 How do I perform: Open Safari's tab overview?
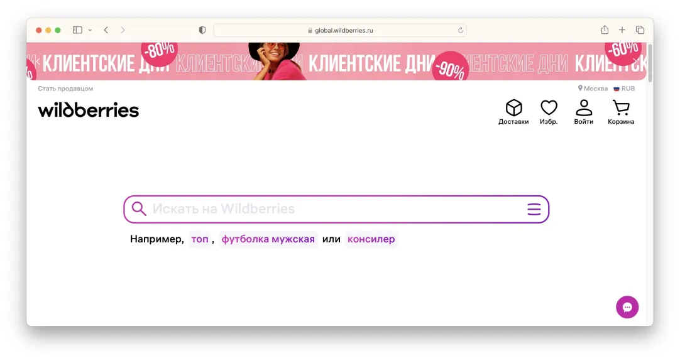click(x=640, y=30)
